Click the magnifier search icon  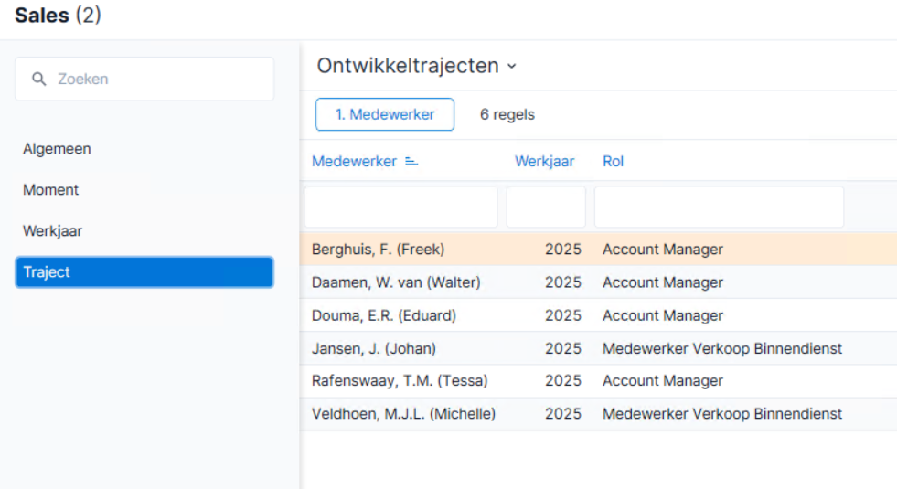click(39, 79)
